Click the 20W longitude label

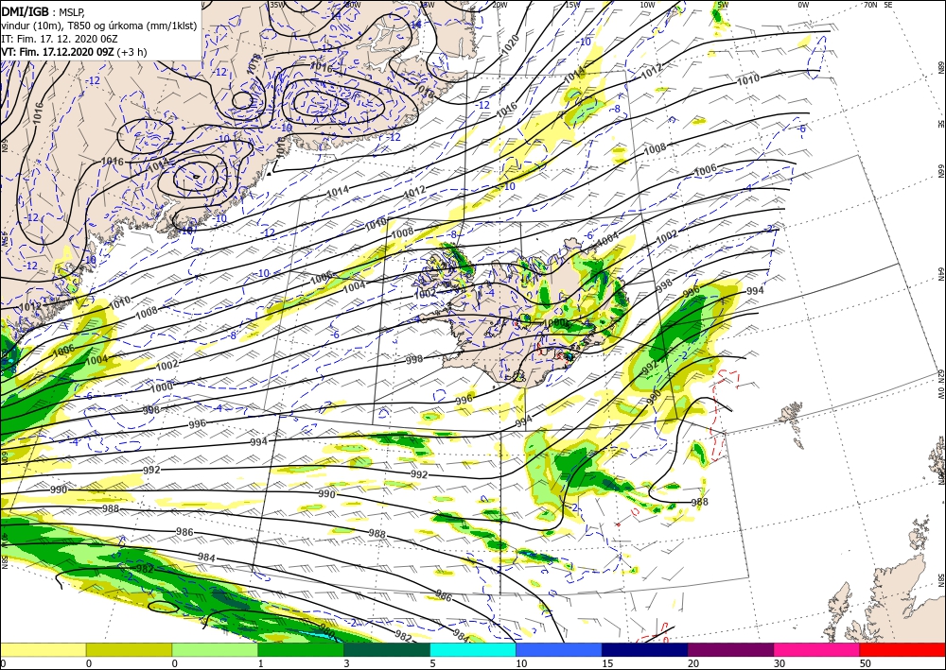point(499,5)
